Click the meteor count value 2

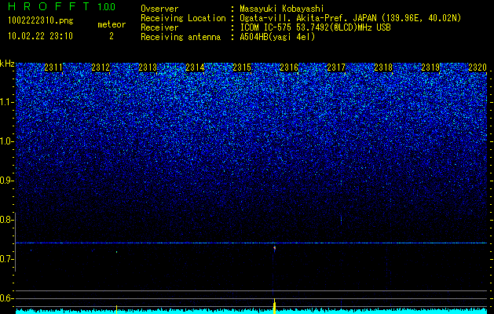coord(112,36)
